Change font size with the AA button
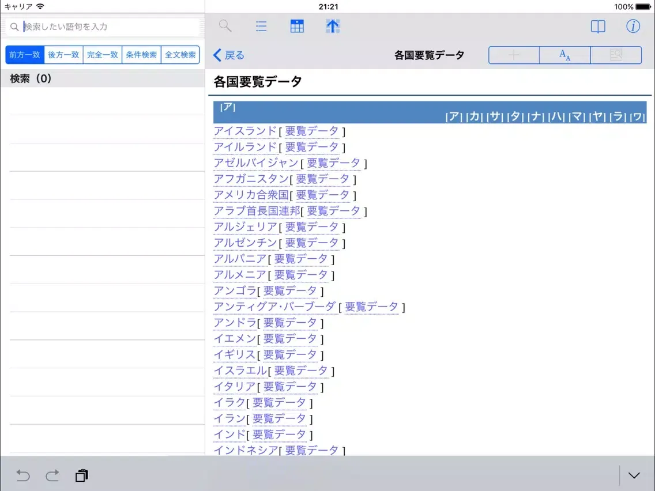Screen dimensions: 655x491 pyautogui.click(x=565, y=55)
